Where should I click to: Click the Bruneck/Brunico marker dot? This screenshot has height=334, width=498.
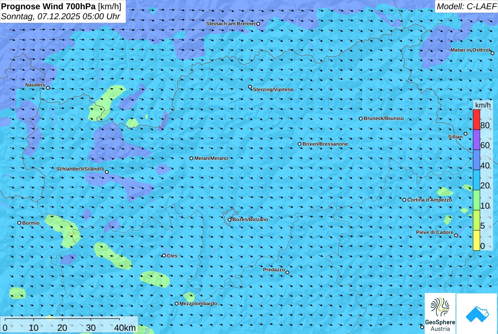[x=361, y=119]
